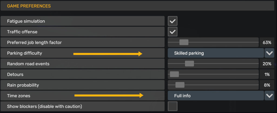Click the 63% job length value

pos(267,42)
